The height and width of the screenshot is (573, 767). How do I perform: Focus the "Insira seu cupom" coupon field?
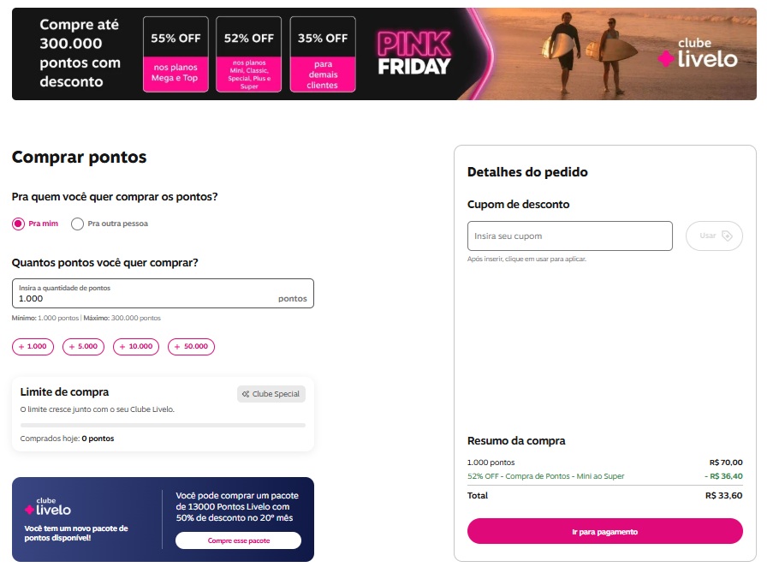tap(569, 236)
